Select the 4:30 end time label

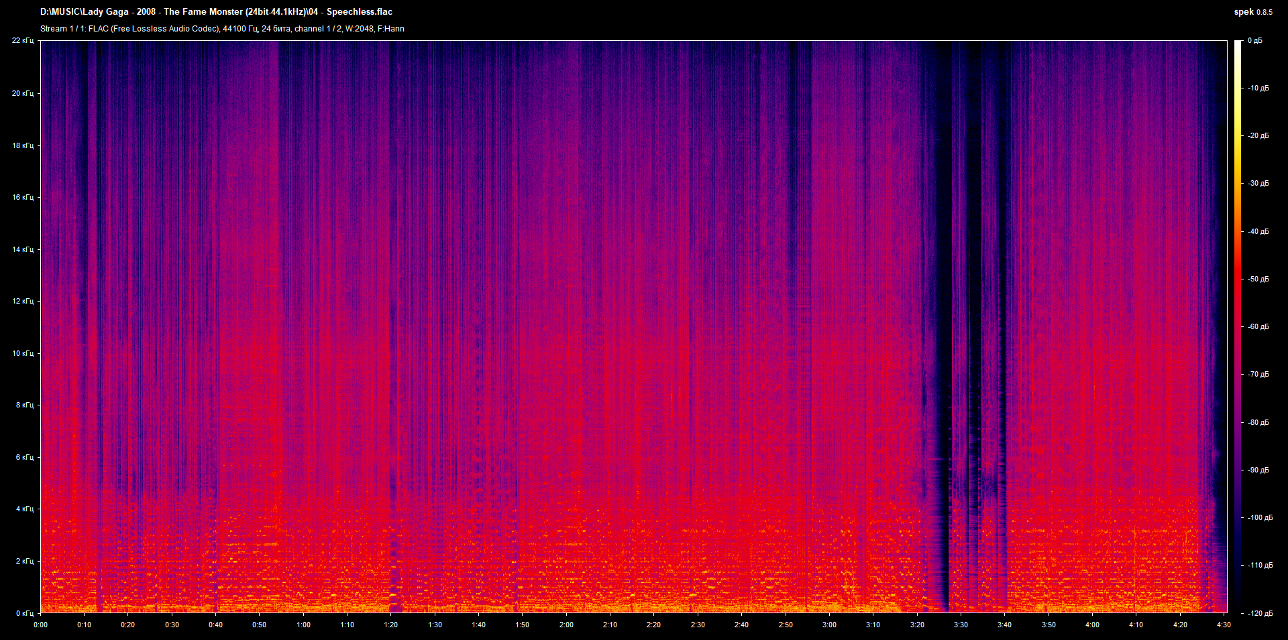pyautogui.click(x=1224, y=625)
